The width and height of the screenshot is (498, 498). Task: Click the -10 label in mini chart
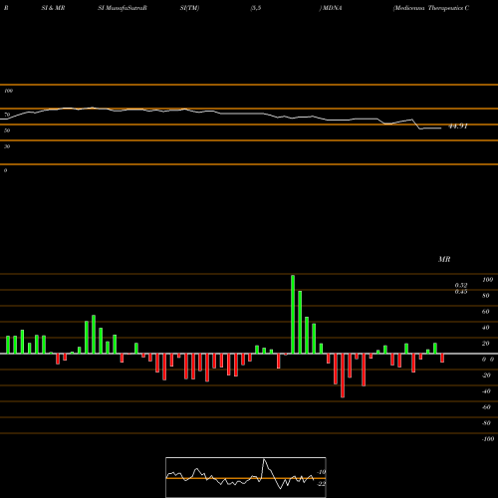click(x=321, y=472)
